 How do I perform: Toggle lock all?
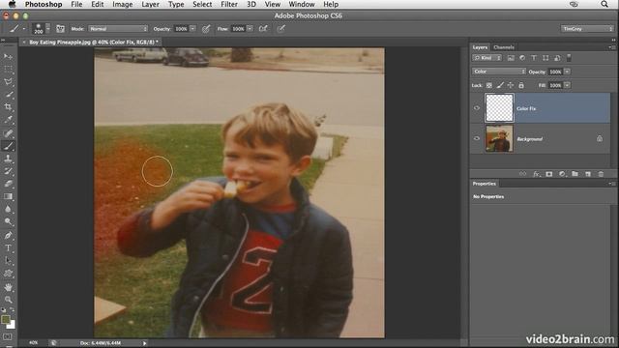pyautogui.click(x=521, y=85)
